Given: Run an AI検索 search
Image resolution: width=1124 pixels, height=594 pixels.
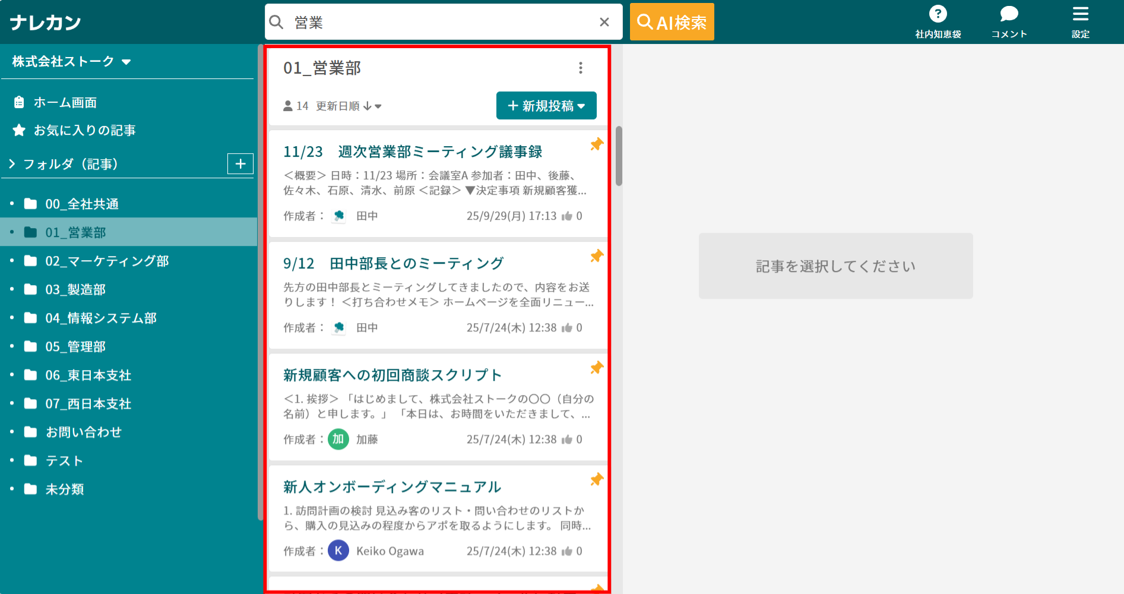Looking at the screenshot, I should pyautogui.click(x=672, y=21).
